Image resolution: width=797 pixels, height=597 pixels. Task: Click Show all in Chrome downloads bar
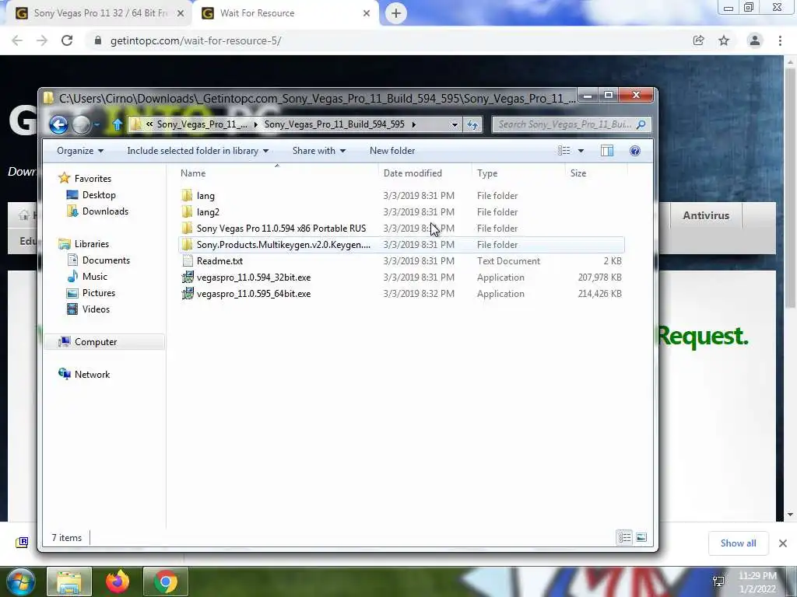click(738, 543)
